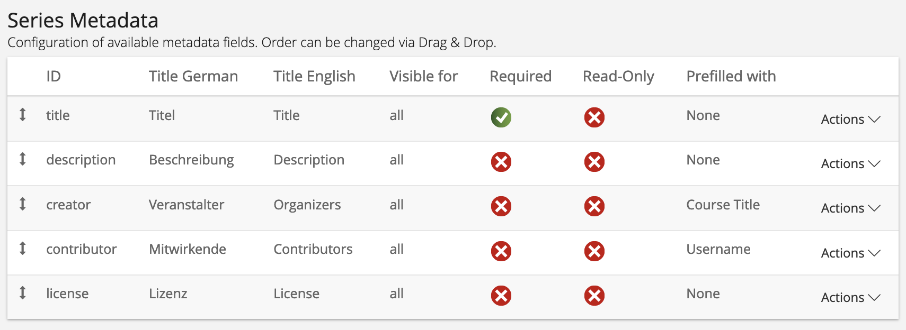Click the drag handle for the contributor field
The image size is (906, 330).
point(22,249)
